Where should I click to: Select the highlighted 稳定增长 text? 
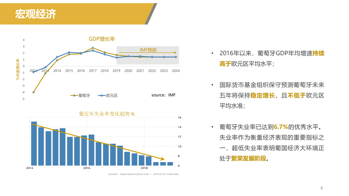click(x=262, y=95)
